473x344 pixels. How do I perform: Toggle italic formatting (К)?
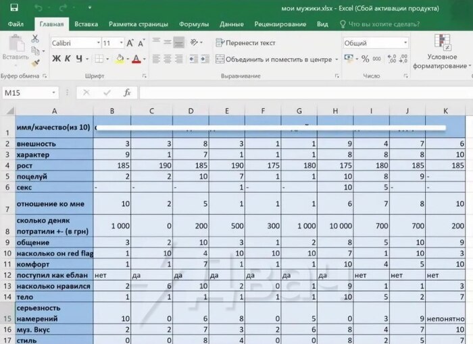pos(68,59)
